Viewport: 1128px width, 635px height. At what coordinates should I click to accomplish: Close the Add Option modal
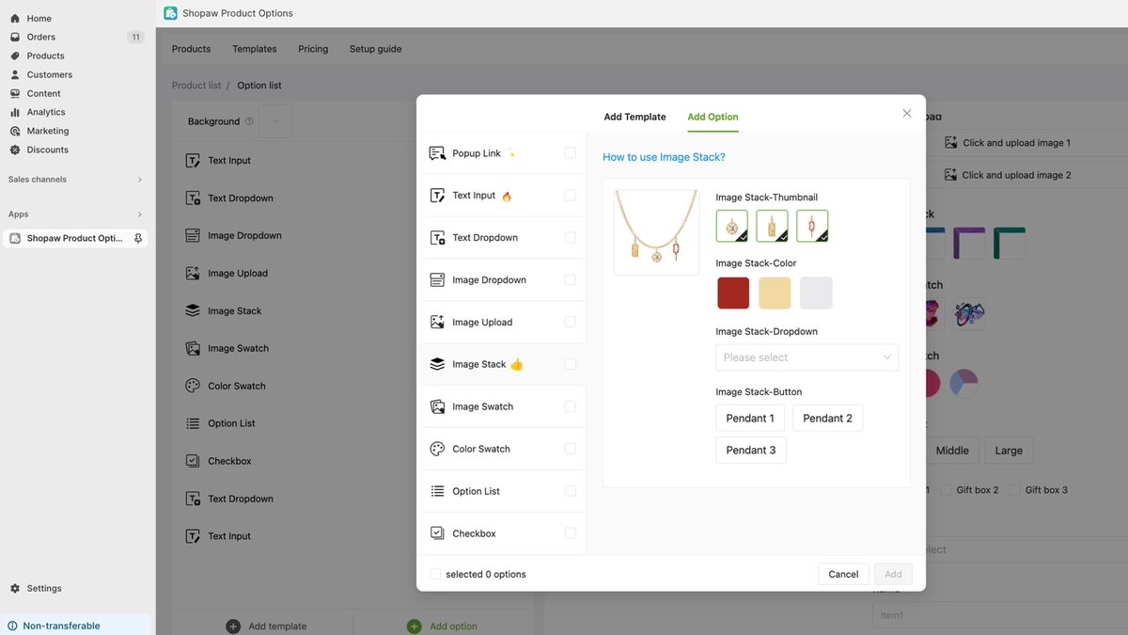907,113
